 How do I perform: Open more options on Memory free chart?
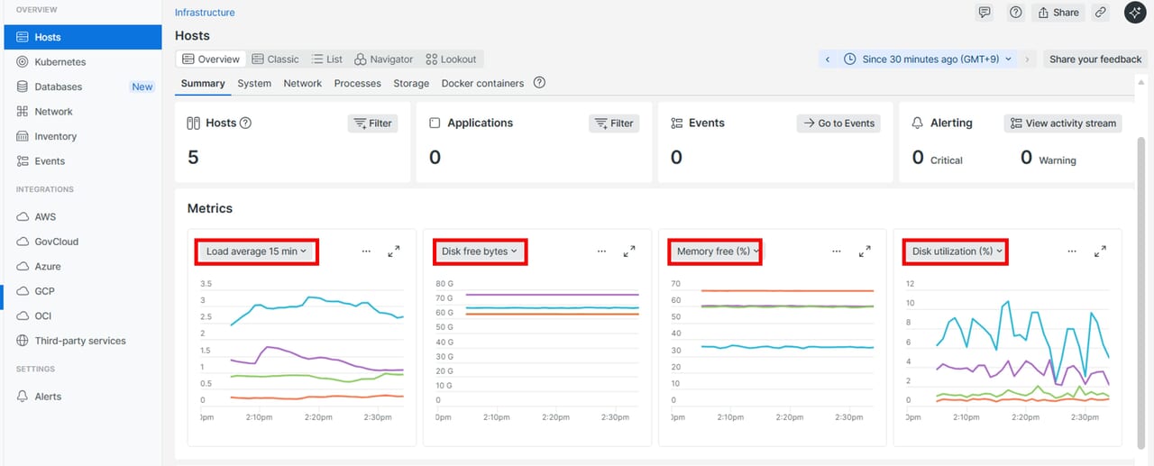point(837,251)
